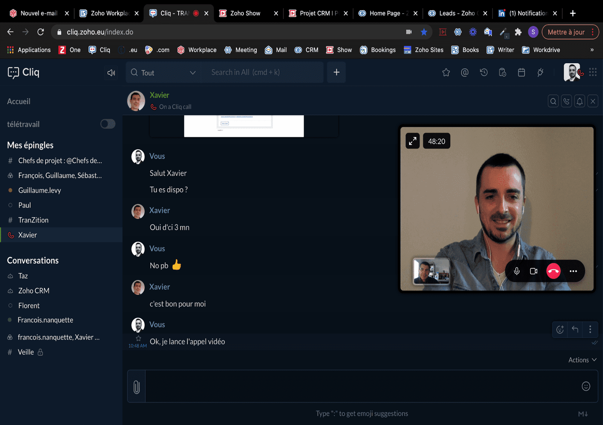Switch to LinkedIn Notifications tab
The image size is (603, 425).
pos(528,13)
